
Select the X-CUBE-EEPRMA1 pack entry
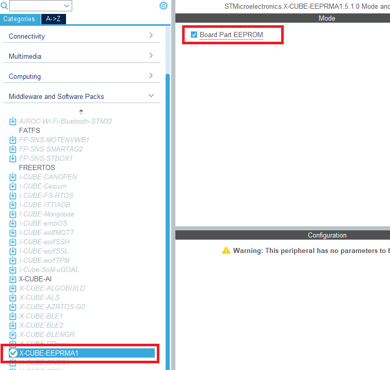[82, 353]
